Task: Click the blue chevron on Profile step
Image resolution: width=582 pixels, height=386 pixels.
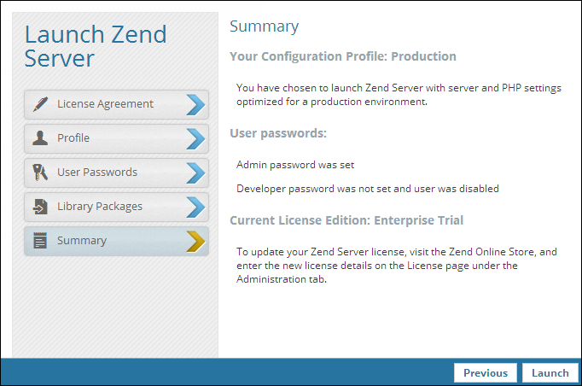Action: 195,138
